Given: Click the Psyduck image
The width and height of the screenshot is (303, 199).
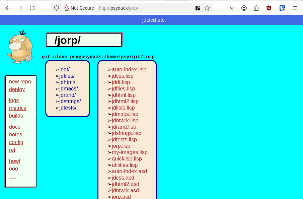Looking at the screenshot, I should tap(20, 47).
